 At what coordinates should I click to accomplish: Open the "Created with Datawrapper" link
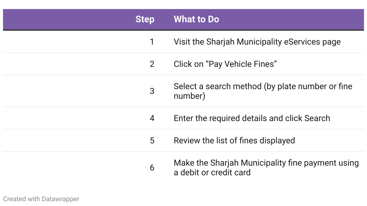tap(41, 199)
